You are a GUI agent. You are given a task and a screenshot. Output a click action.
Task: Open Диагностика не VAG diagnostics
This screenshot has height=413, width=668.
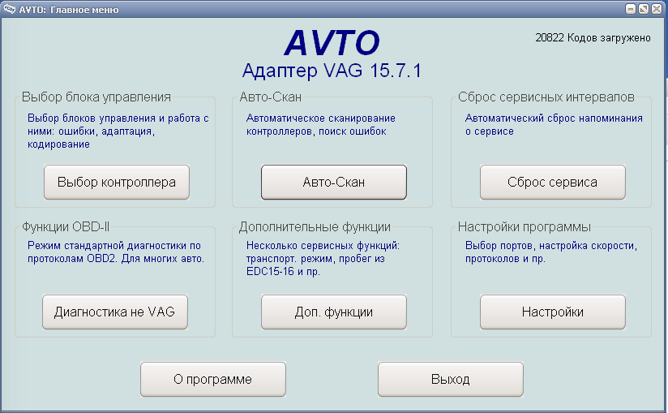[x=114, y=312]
